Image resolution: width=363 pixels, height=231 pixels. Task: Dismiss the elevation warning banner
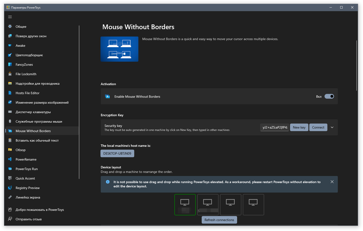(332, 182)
